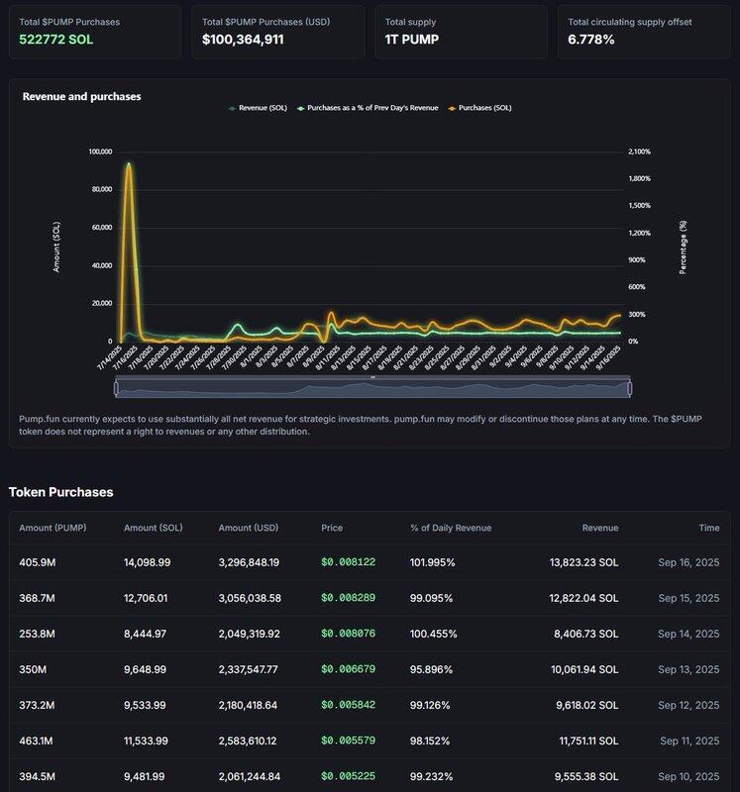
Task: Click the 2,180,418.64 USD amount cell
Action: pyautogui.click(x=248, y=705)
